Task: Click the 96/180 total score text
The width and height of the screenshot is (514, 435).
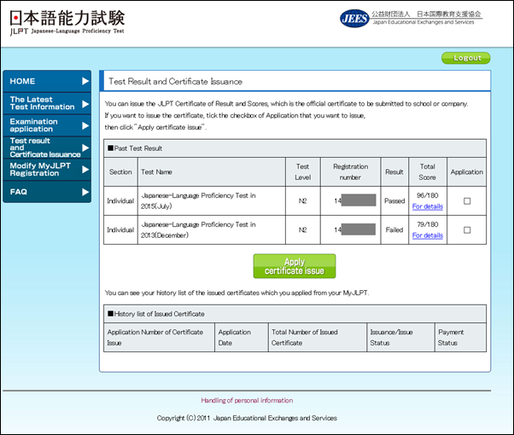Action: (427, 195)
